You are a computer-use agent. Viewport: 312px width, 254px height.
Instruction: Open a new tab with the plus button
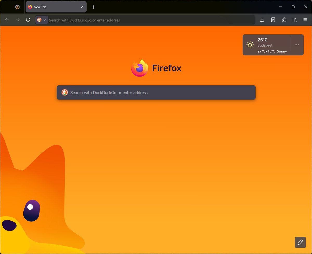[93, 7]
